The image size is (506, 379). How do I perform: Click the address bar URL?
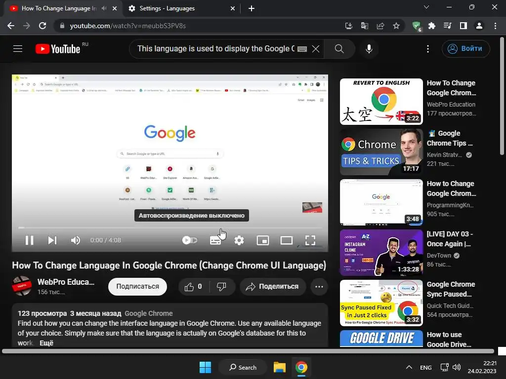click(x=128, y=26)
